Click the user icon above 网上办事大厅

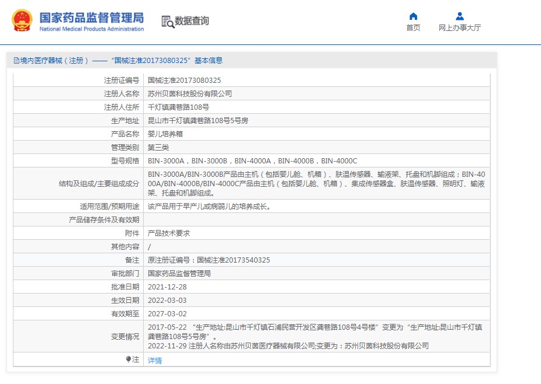(x=460, y=16)
